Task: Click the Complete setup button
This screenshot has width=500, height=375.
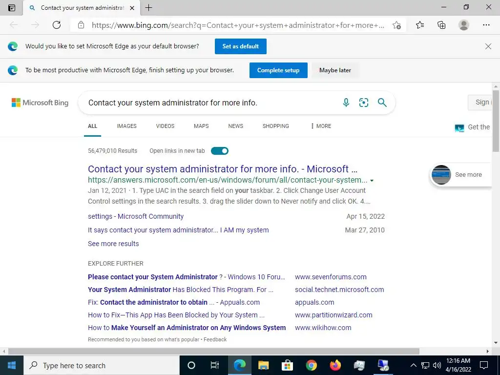Action: coord(278,70)
